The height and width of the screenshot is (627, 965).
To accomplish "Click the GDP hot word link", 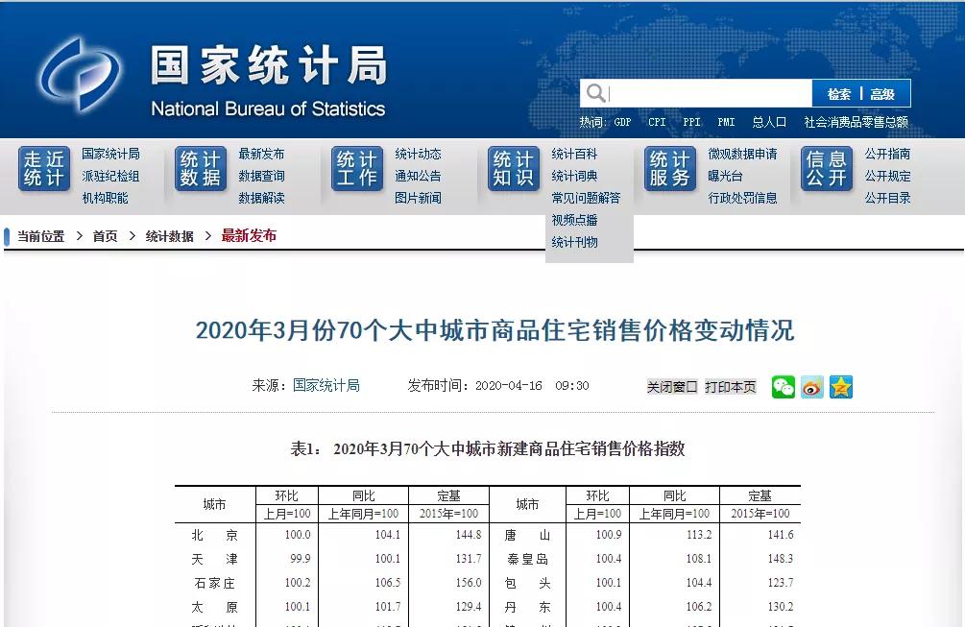I will pos(622,123).
